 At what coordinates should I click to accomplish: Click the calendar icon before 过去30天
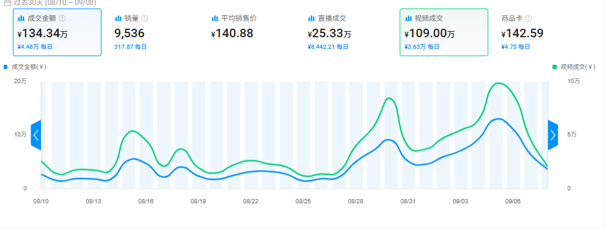(x=7, y=2)
